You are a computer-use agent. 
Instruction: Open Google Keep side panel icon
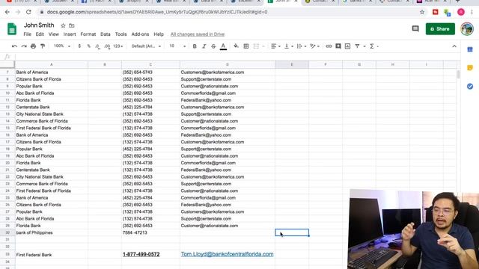(470, 68)
